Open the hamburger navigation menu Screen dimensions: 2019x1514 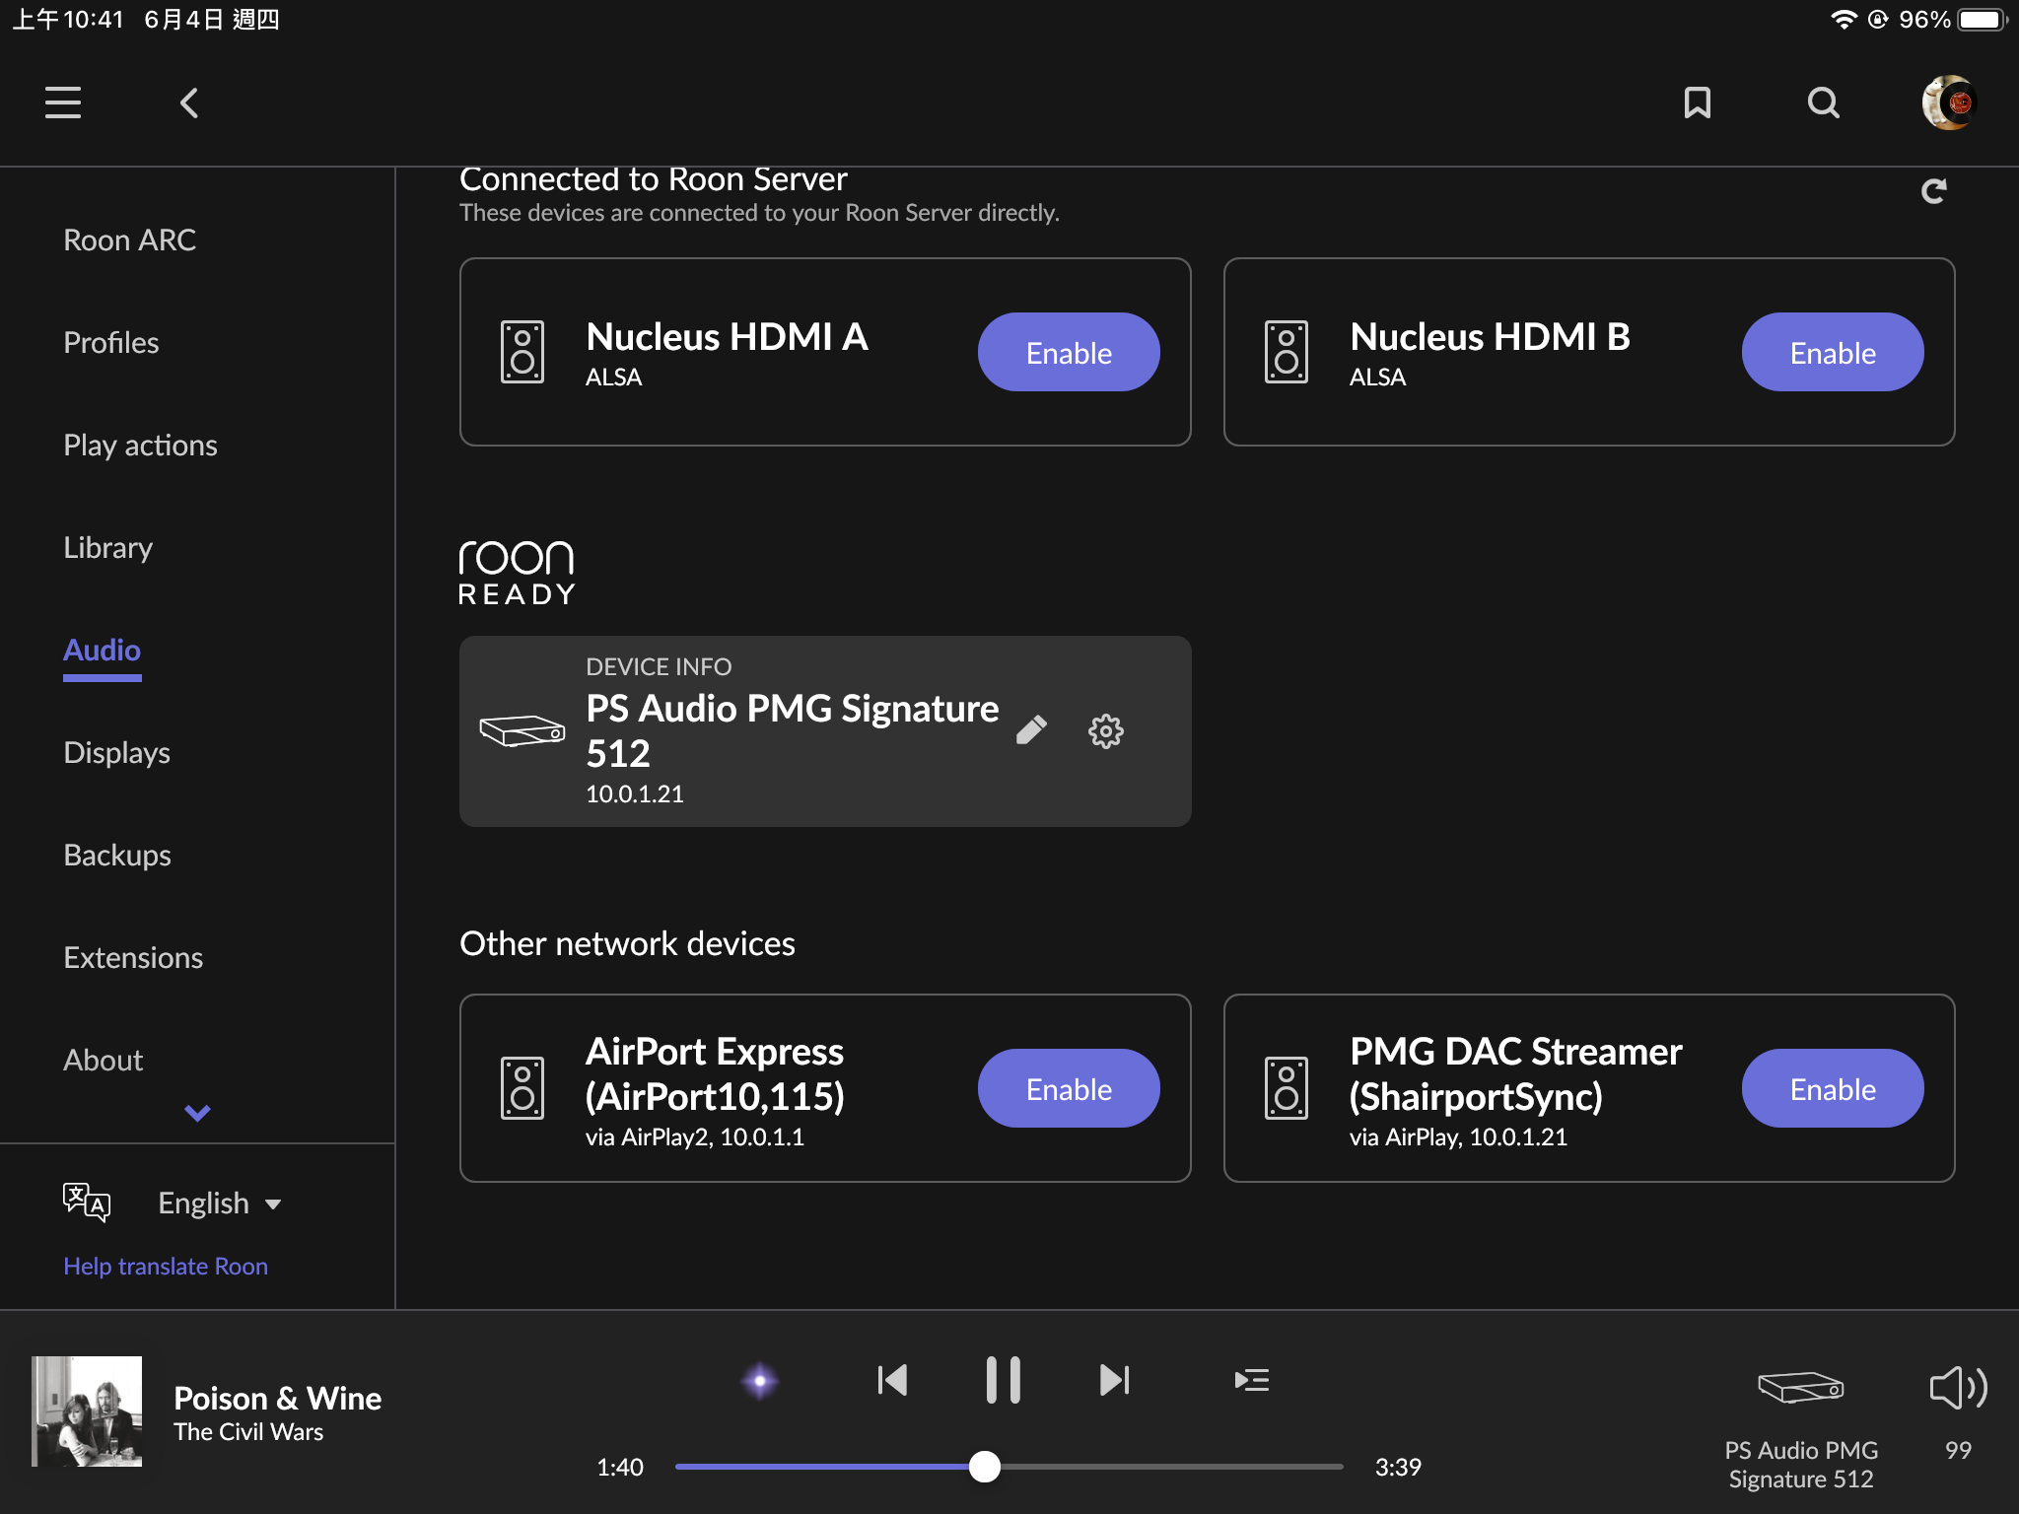click(x=63, y=103)
